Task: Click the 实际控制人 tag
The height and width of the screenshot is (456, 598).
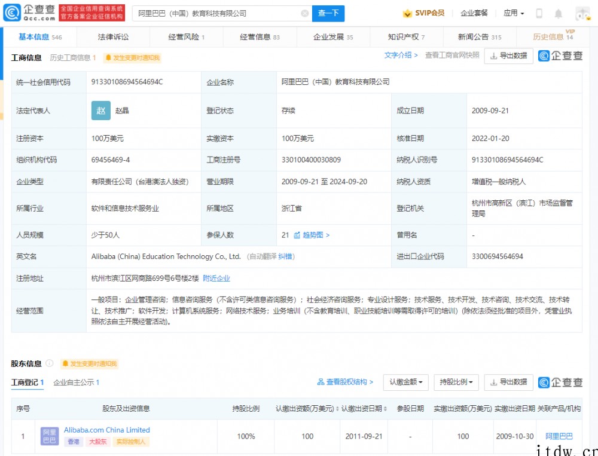Action: (131, 442)
